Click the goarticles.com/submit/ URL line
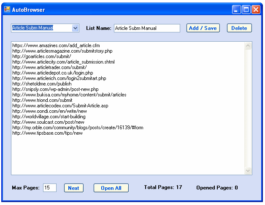This screenshot has height=205, width=265. click(42, 56)
